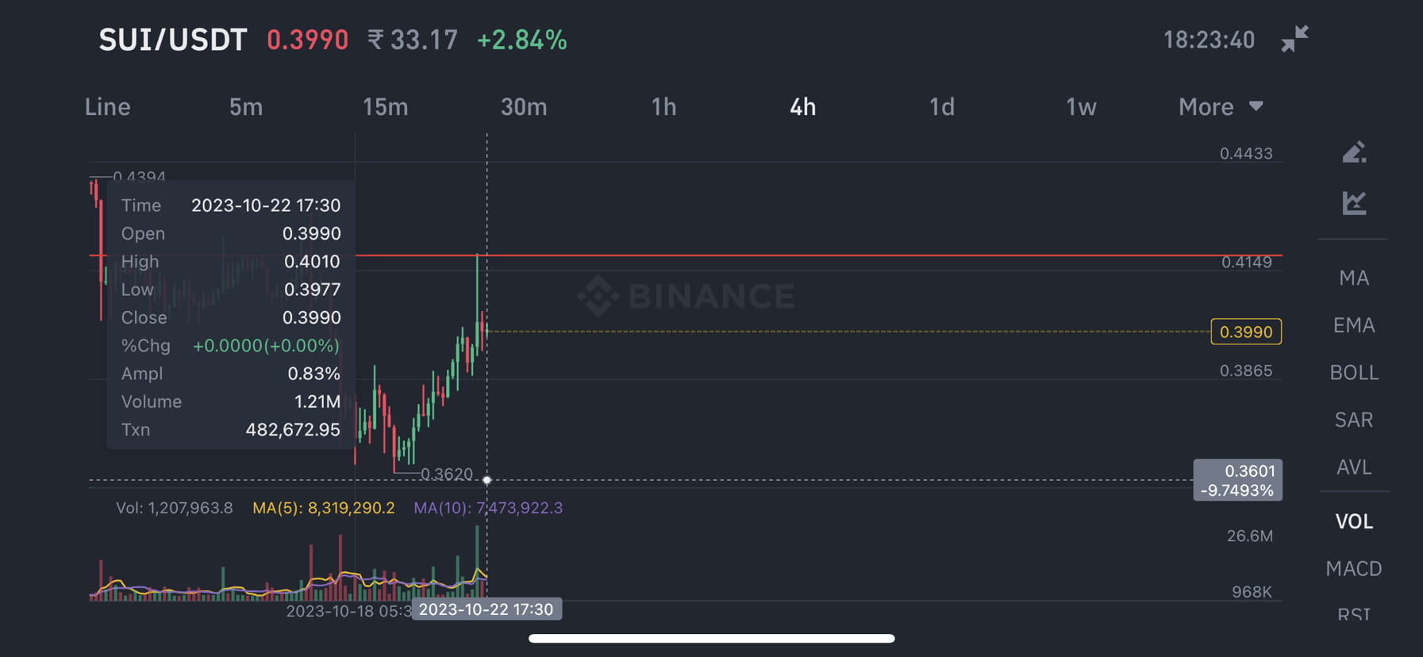1423x657 pixels.
Task: Switch to the 1d timeframe tab
Action: point(941,106)
